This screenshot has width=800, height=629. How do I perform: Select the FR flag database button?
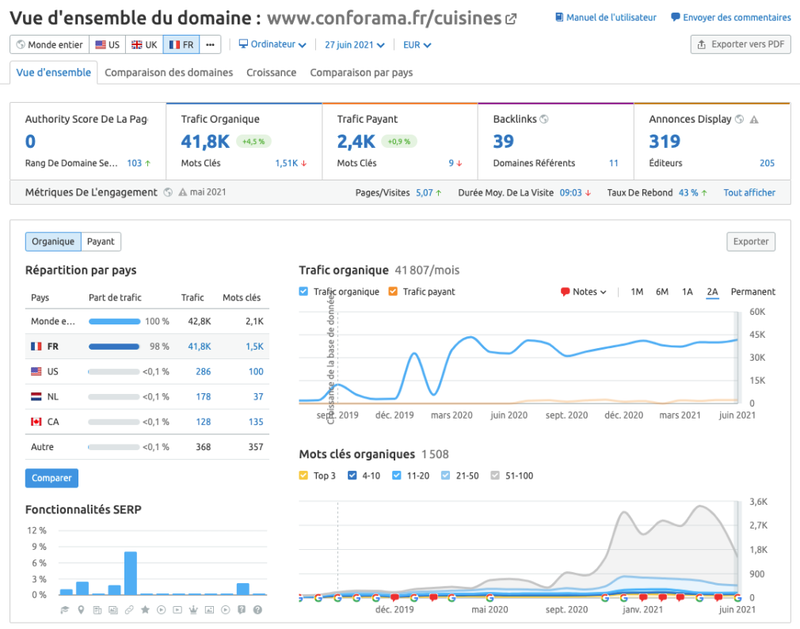pyautogui.click(x=181, y=45)
